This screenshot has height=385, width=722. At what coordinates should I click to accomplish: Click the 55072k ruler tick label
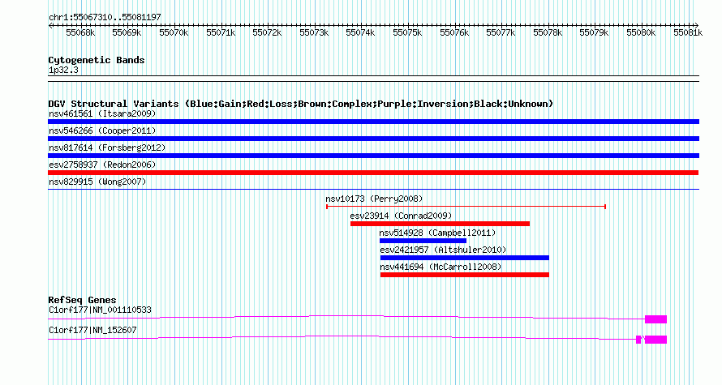[267, 32]
